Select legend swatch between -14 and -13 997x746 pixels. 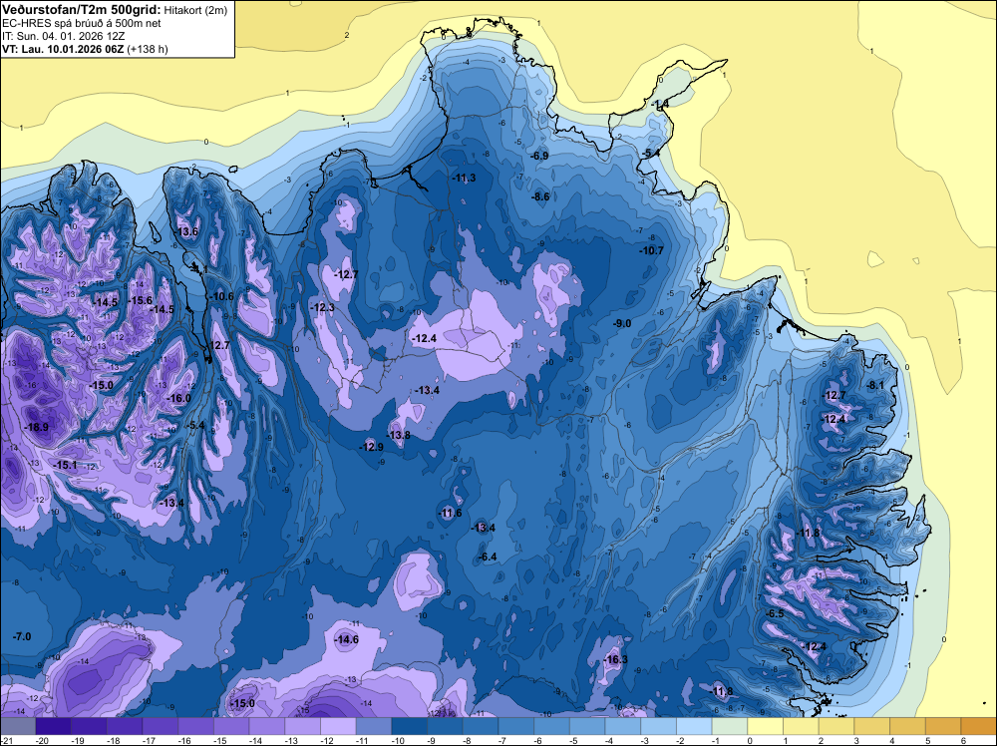tap(267, 726)
